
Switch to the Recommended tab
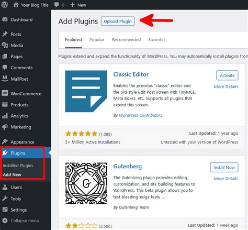pos(126,40)
